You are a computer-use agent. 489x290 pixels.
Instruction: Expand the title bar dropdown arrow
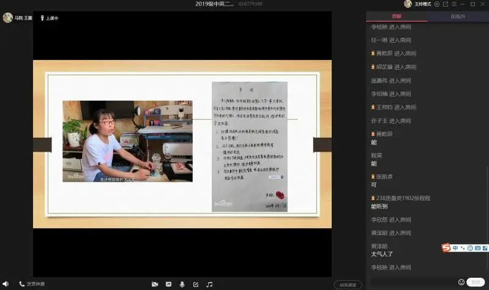click(454, 4)
